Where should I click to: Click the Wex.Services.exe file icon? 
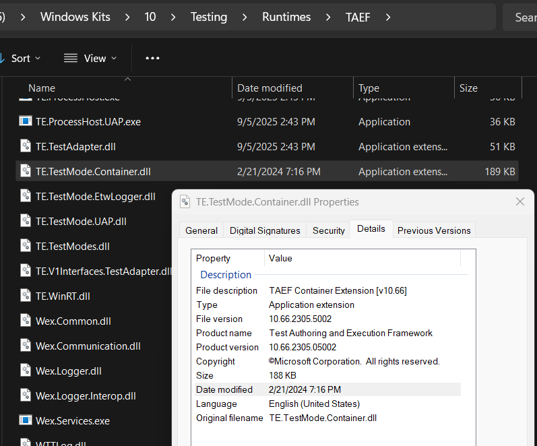[26, 420]
